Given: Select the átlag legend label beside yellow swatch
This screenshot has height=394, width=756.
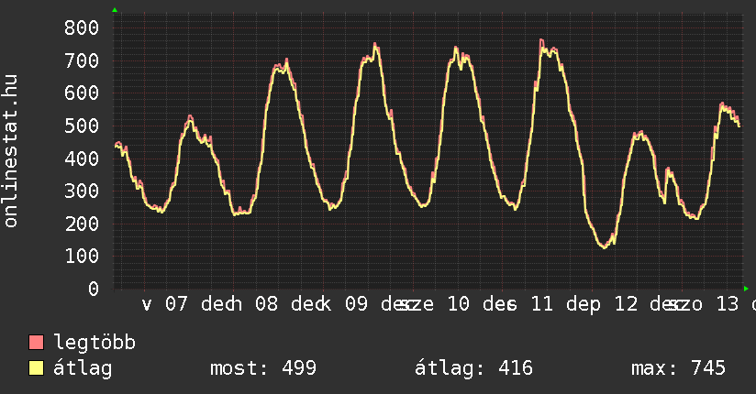Looking at the screenshot, I should [83, 369].
